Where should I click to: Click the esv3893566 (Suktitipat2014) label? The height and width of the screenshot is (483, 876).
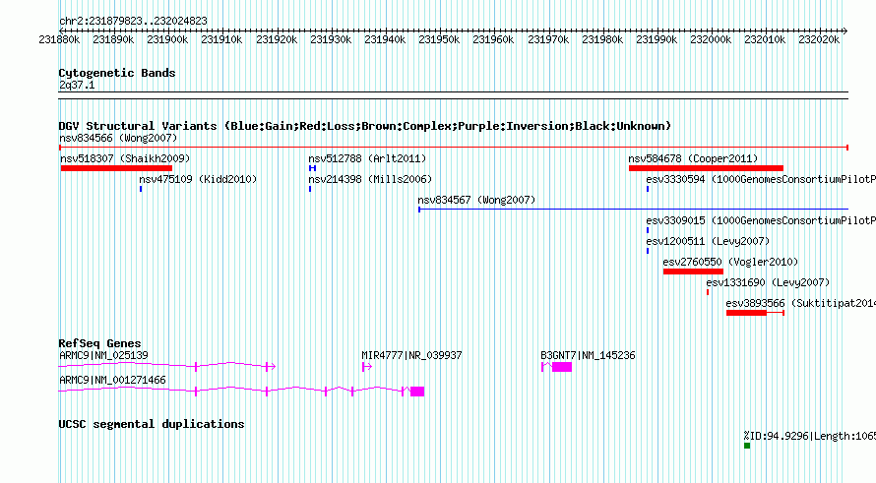pyautogui.click(x=800, y=303)
